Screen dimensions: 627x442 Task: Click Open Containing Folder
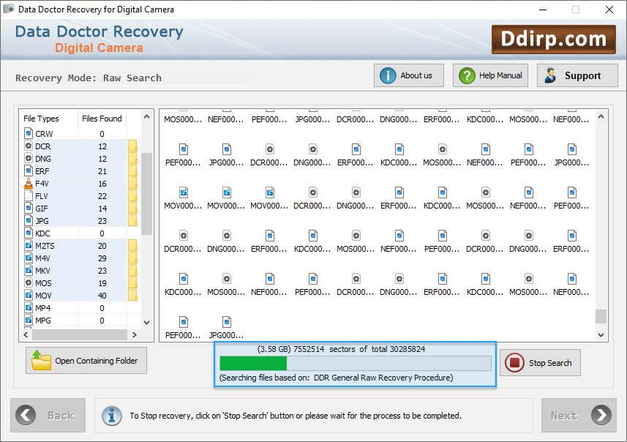[86, 360]
